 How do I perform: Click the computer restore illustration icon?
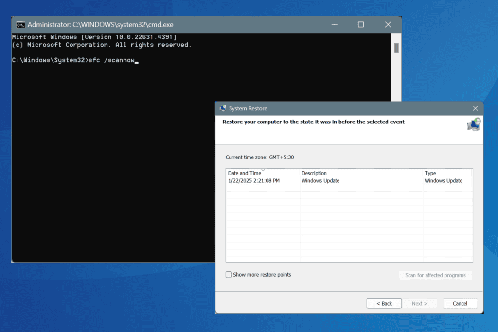(472, 125)
